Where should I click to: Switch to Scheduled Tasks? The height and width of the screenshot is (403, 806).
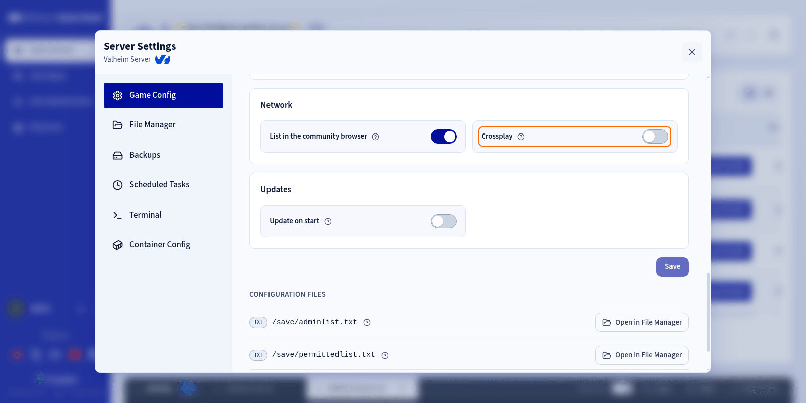coord(163,185)
